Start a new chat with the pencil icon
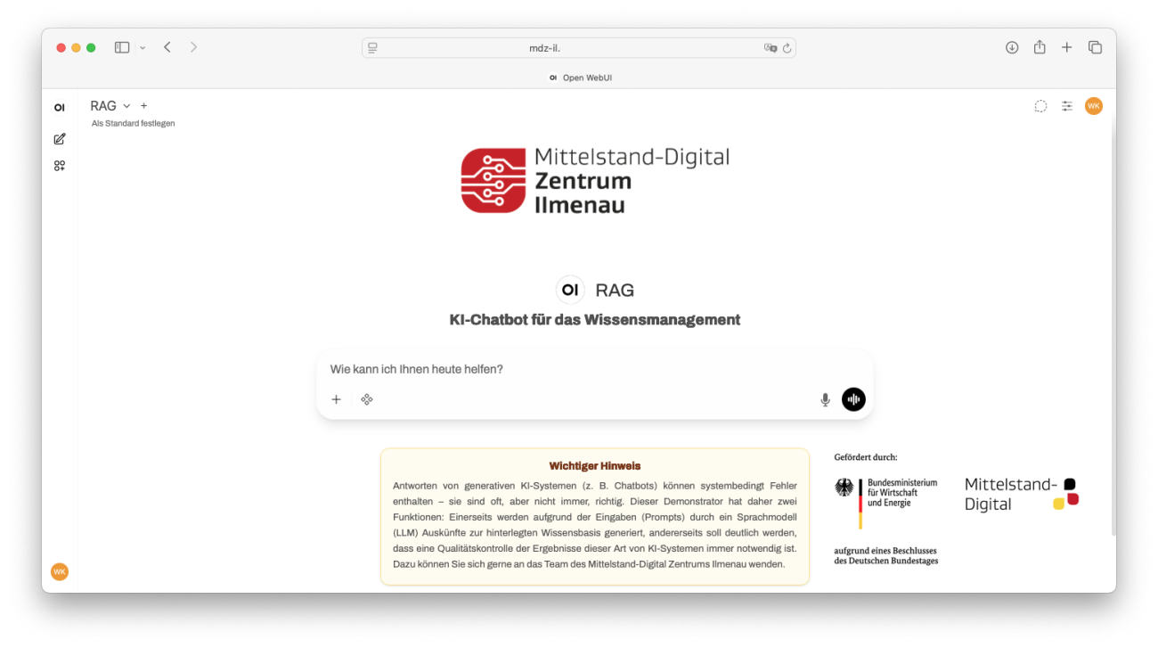 click(x=60, y=139)
